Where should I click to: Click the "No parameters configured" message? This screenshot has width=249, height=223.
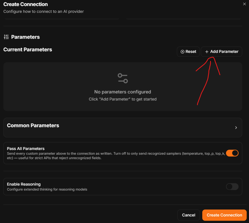point(123,92)
